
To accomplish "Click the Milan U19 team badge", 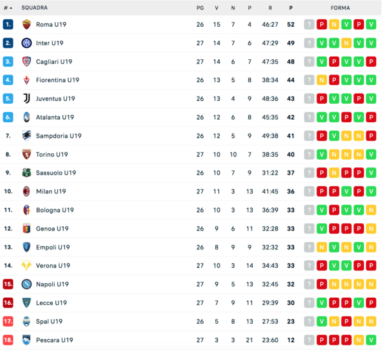I will (x=27, y=192).
